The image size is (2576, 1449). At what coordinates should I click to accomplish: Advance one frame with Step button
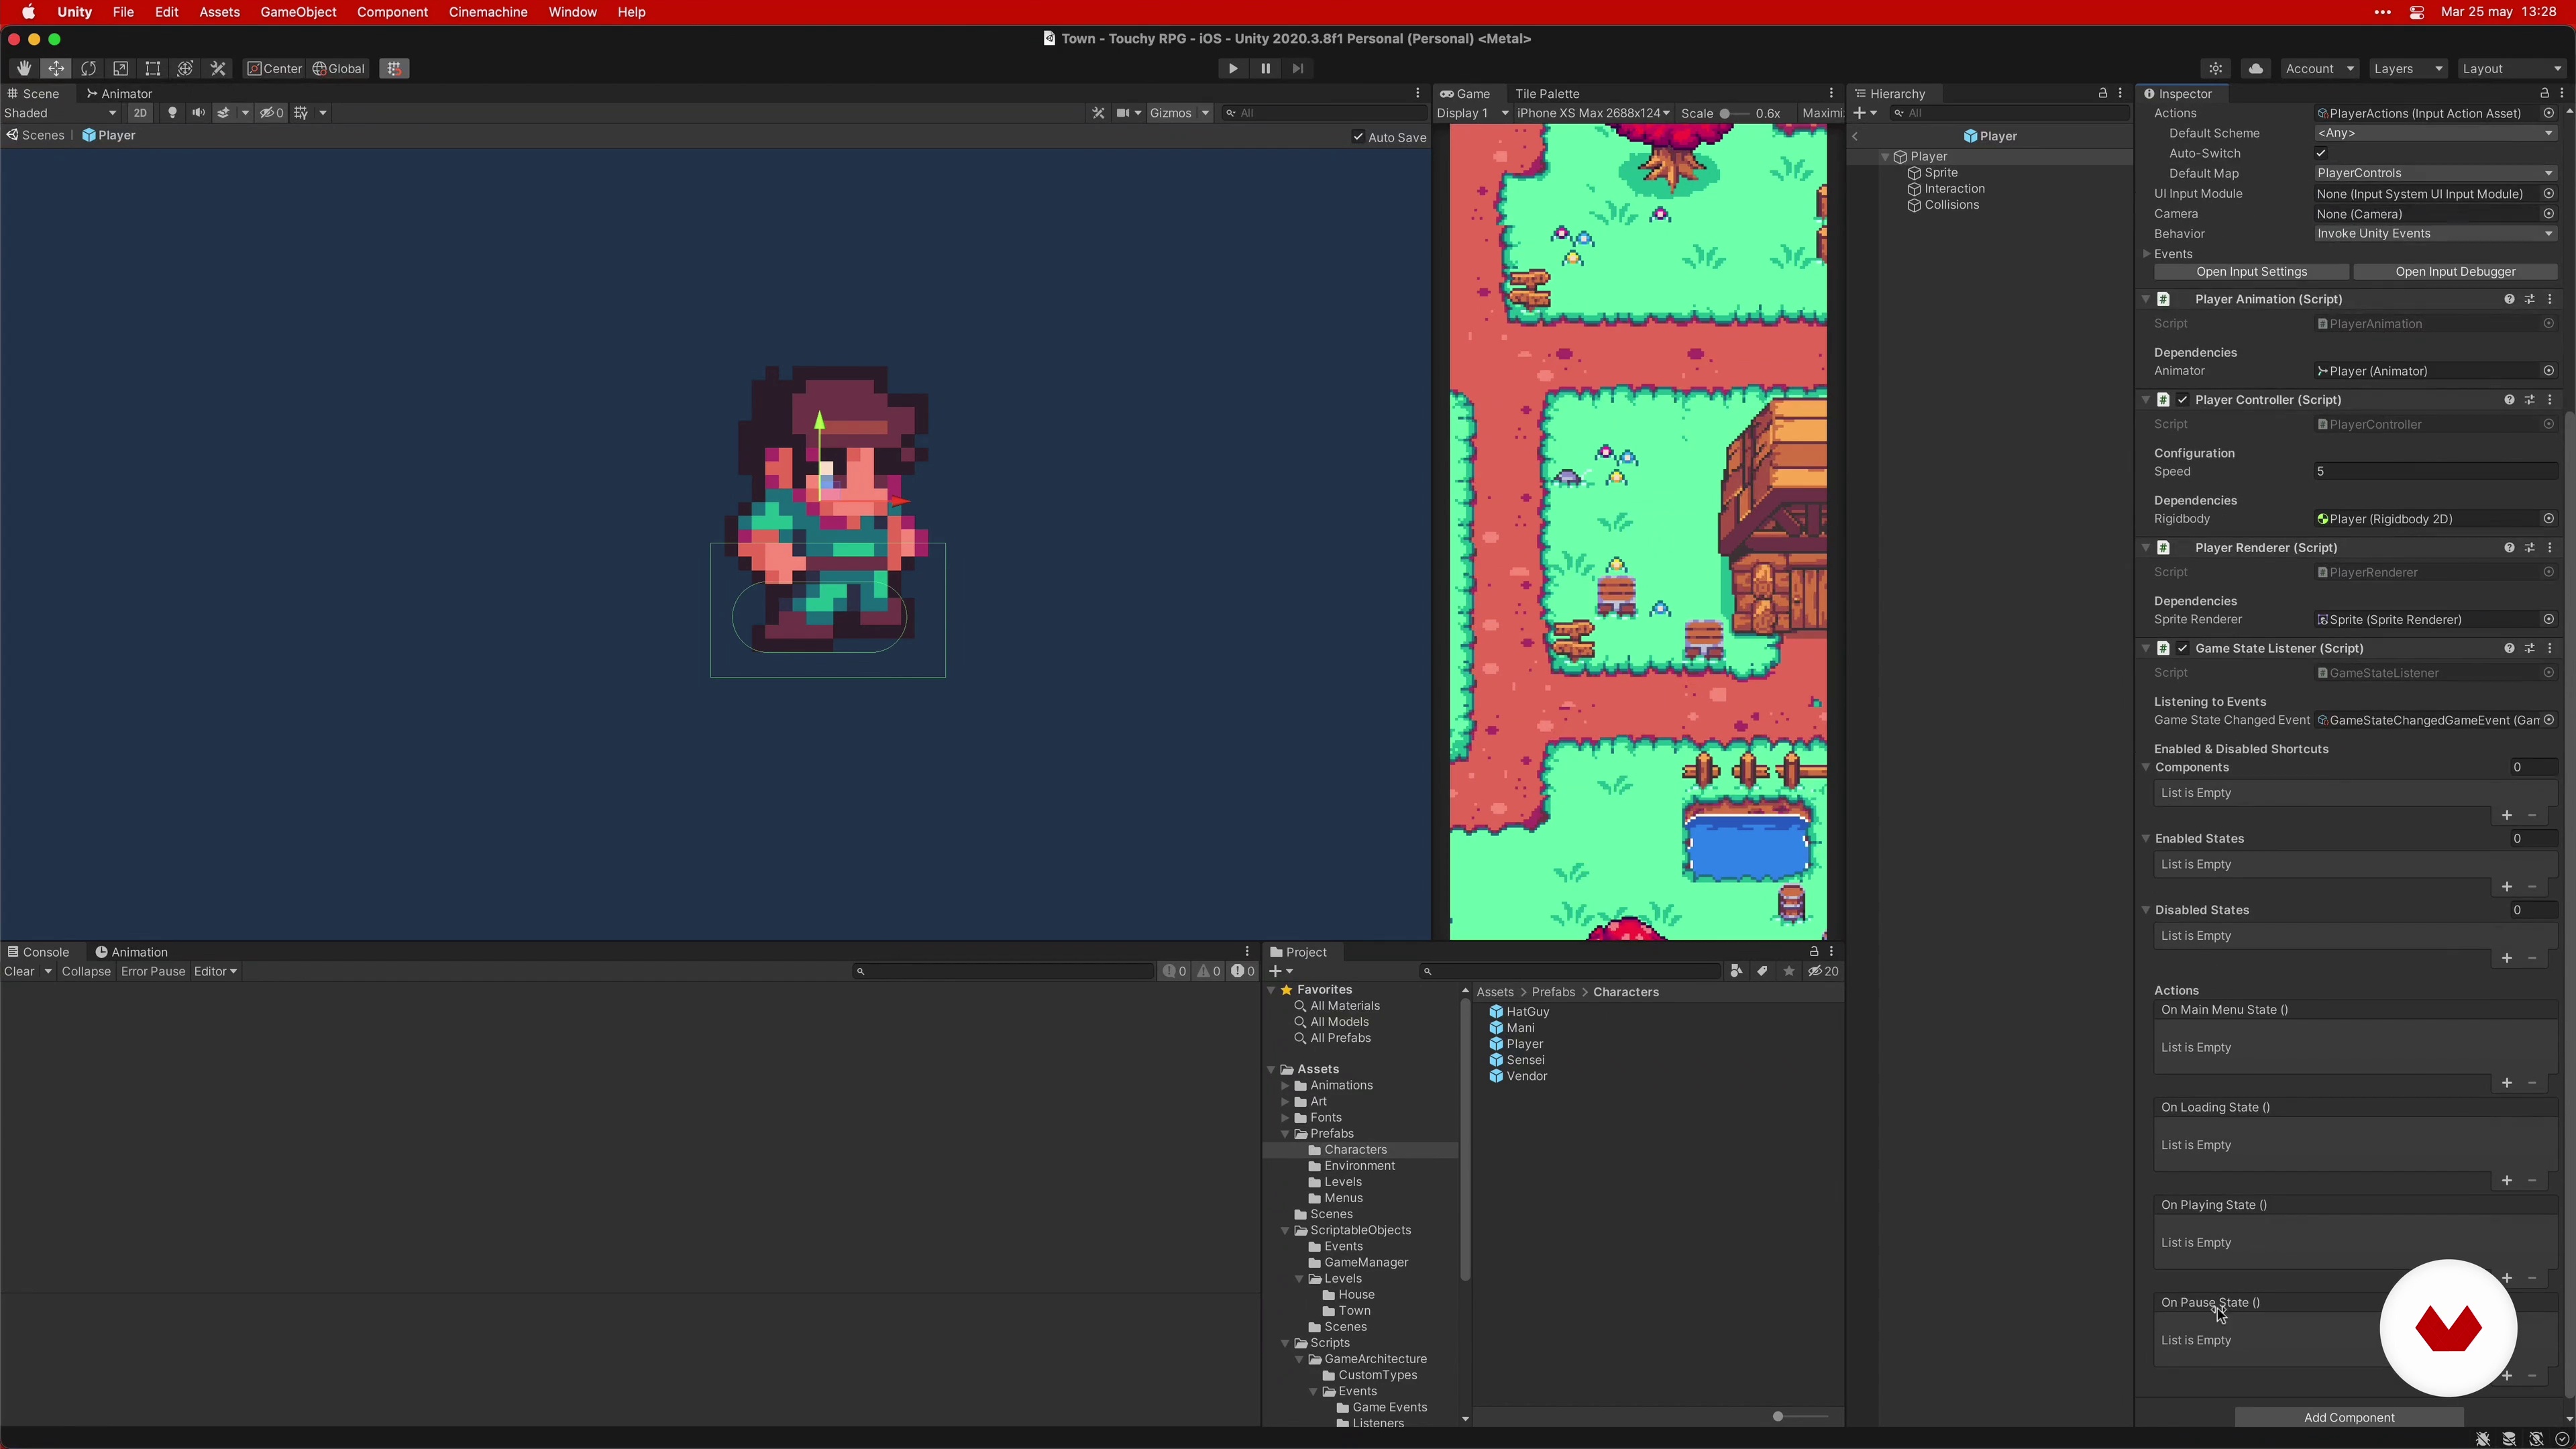pyautogui.click(x=1298, y=69)
